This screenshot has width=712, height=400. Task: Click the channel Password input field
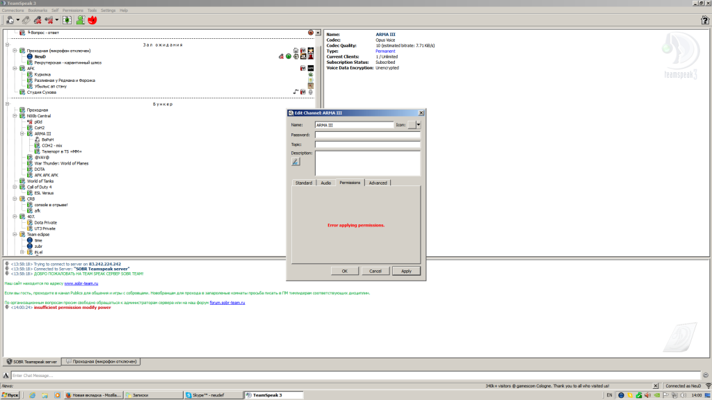[x=368, y=135]
